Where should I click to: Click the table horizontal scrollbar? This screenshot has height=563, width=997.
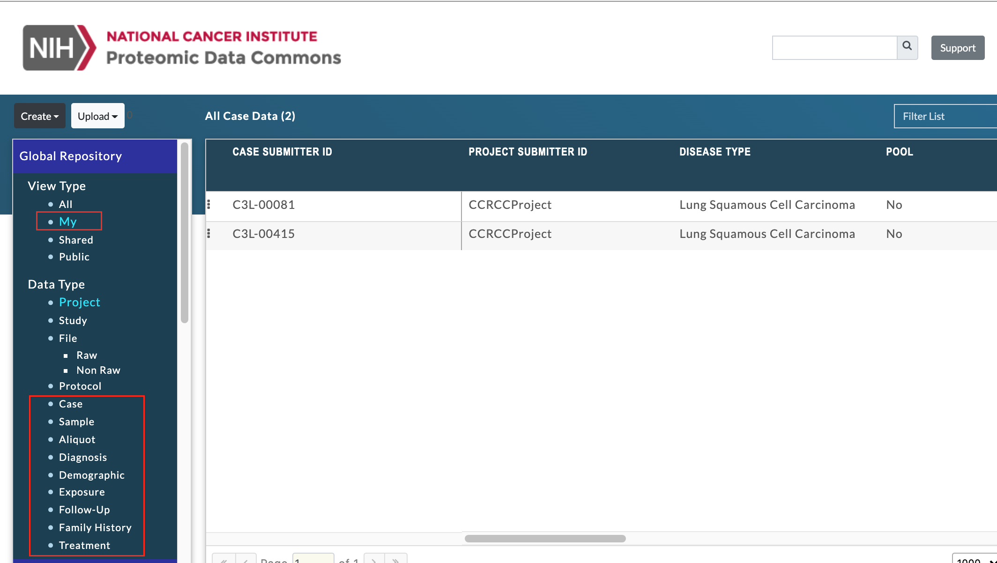545,539
